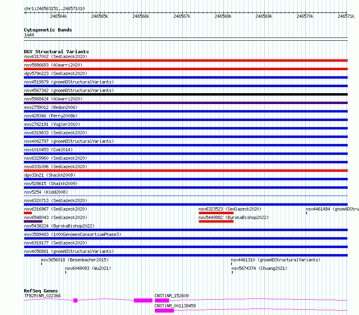Click the black nsv4567342 variant bar
Viewport: 359px width, 315px height.
186,94
